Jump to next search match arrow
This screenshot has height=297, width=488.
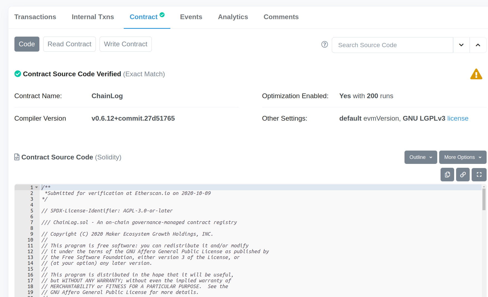point(461,45)
